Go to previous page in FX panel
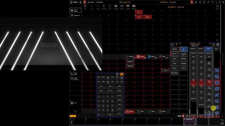This screenshot has height=126, width=225. tap(180, 43)
